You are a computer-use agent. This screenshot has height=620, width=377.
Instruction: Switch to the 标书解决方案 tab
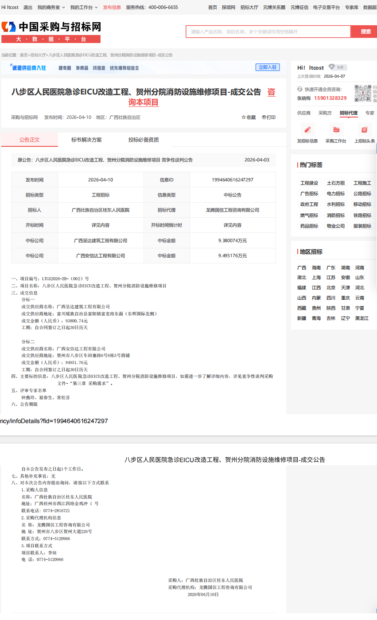86,140
